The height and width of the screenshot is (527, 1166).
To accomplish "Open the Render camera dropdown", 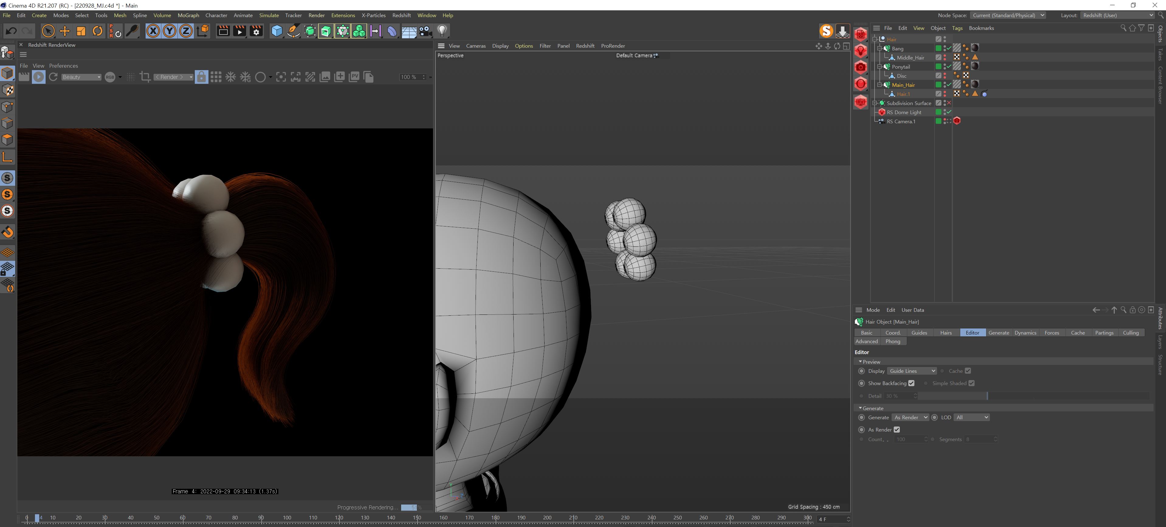I will [174, 77].
